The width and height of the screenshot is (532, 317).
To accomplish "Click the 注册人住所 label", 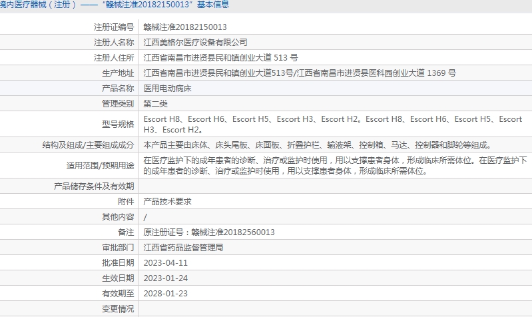I will coord(114,58).
